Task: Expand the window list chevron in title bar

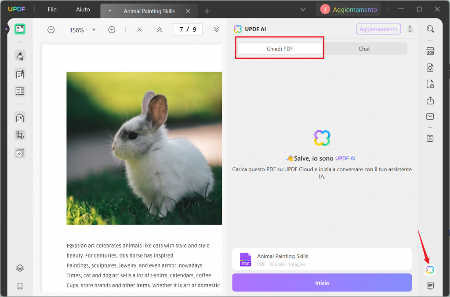Action: tap(303, 10)
